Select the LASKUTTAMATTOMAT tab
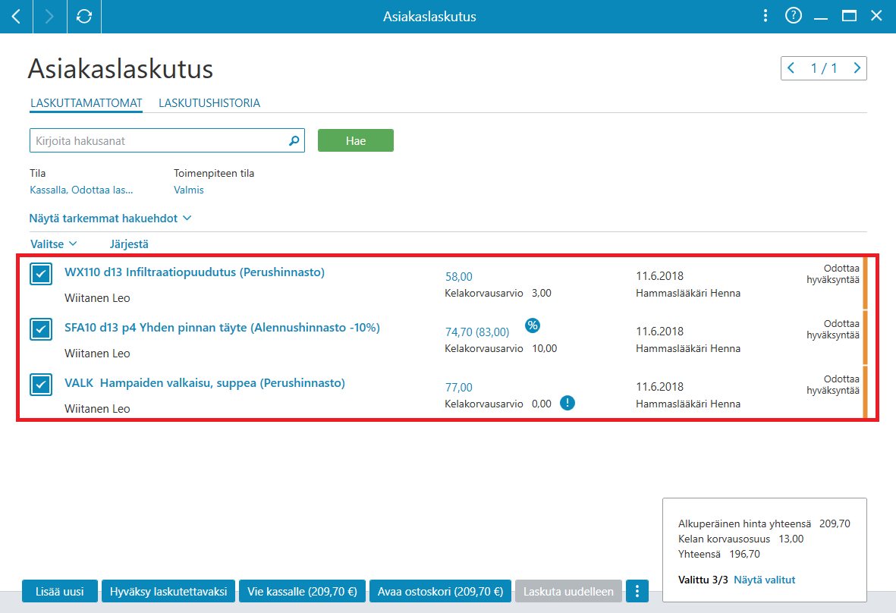Image resolution: width=896 pixels, height=613 pixels. (x=86, y=103)
